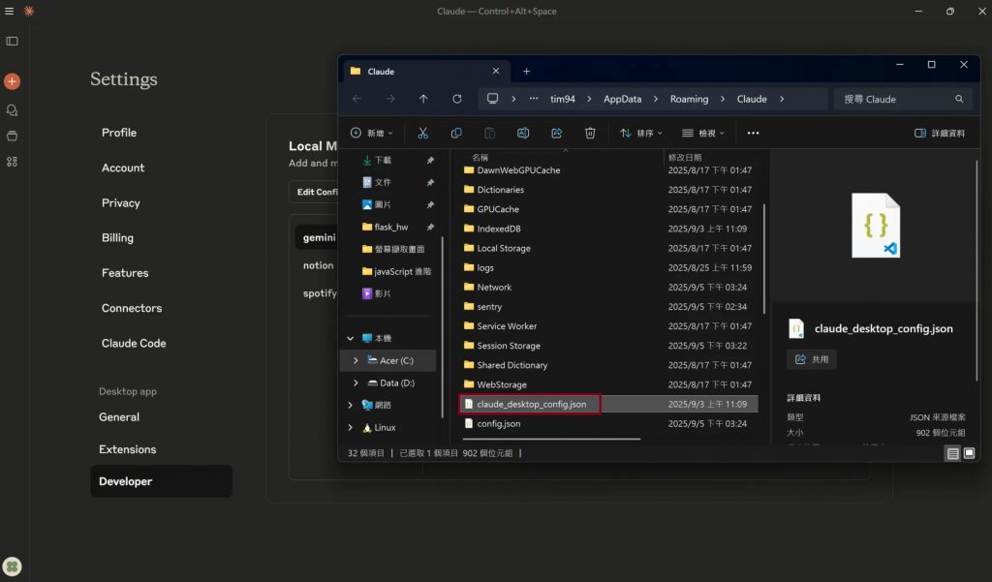Open the artifacts grid icon in Claude sidebar
The height and width of the screenshot is (582, 992).
coord(12,162)
